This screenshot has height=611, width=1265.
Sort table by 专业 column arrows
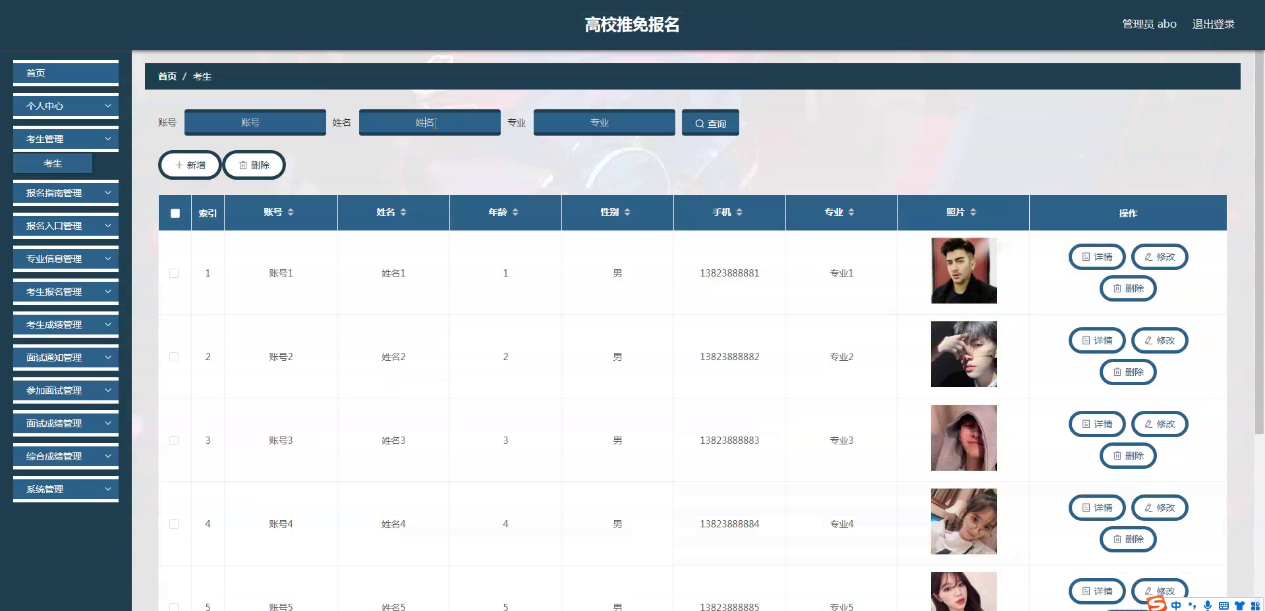coord(851,212)
